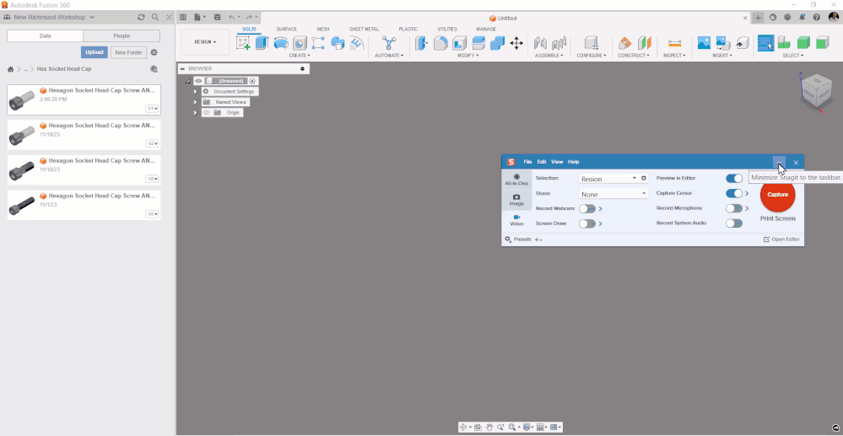This screenshot has width=843, height=436.
Task: Activate the Window Selection tool
Action: [765, 43]
